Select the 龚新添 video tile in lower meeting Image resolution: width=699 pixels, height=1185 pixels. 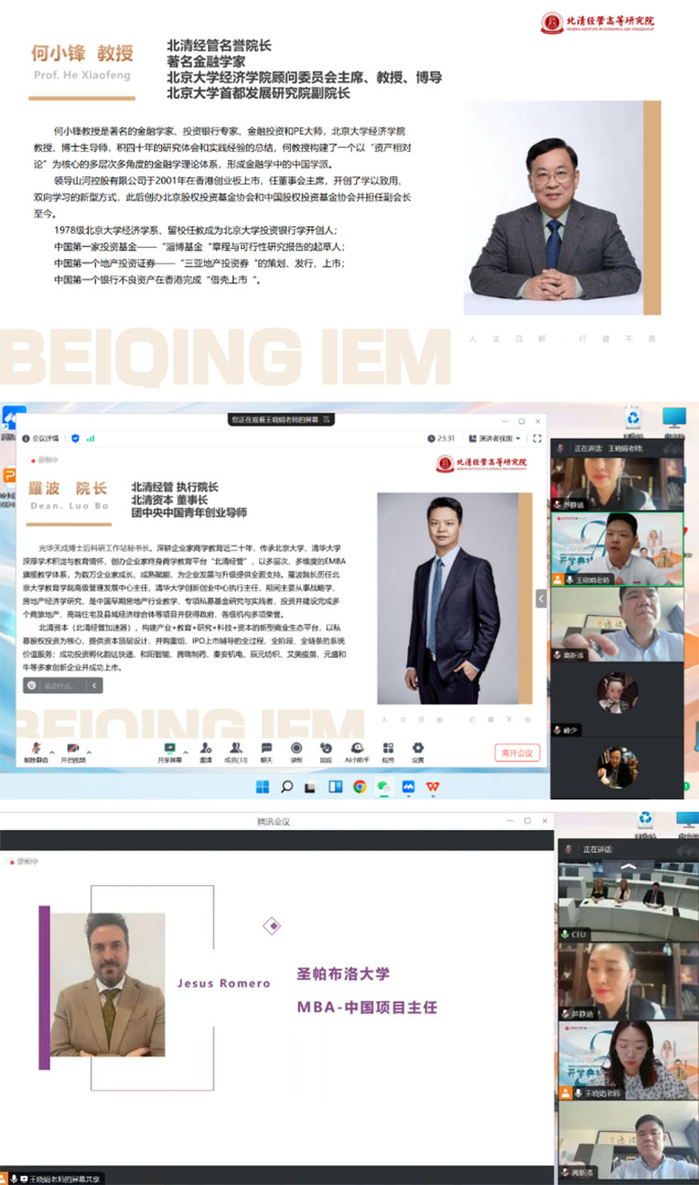coord(626,1140)
